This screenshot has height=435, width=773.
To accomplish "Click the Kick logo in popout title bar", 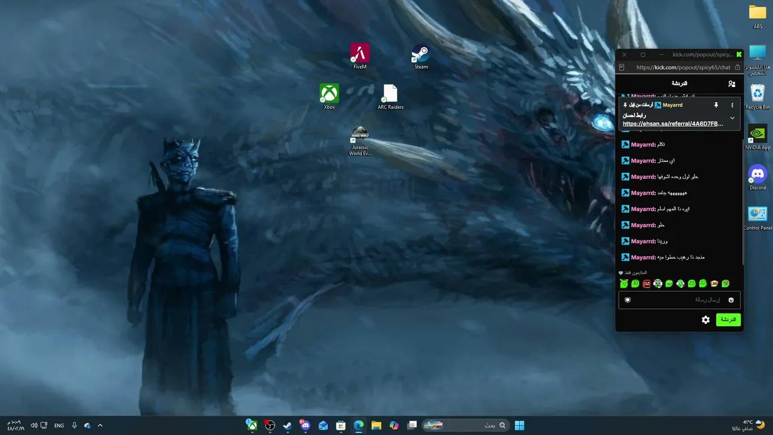I will tap(739, 54).
